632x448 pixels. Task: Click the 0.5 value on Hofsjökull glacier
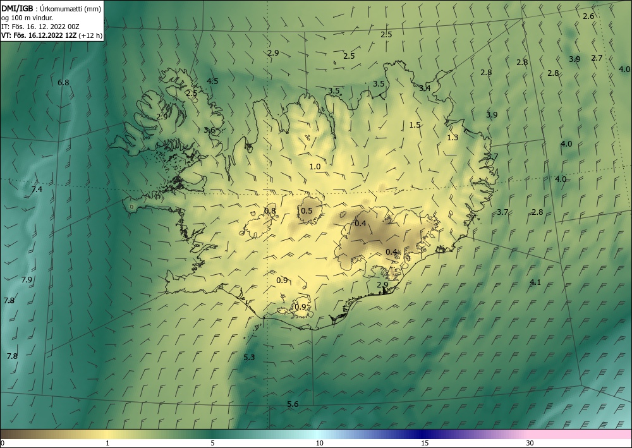pos(307,210)
